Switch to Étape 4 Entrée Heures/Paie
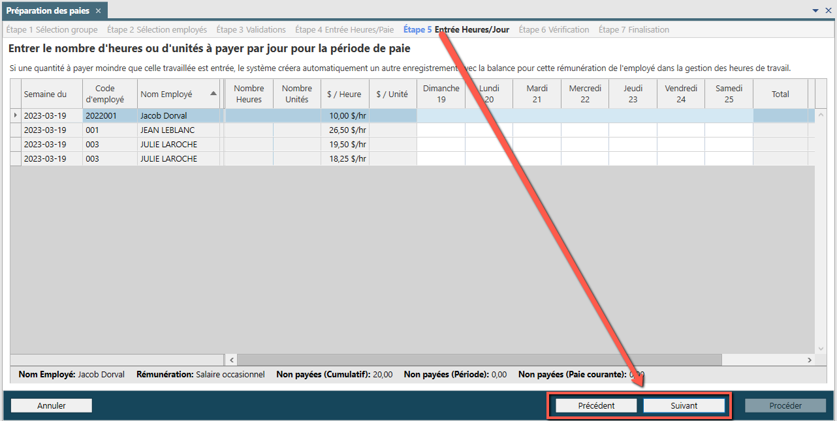This screenshot has height=421, width=837. coord(345,29)
